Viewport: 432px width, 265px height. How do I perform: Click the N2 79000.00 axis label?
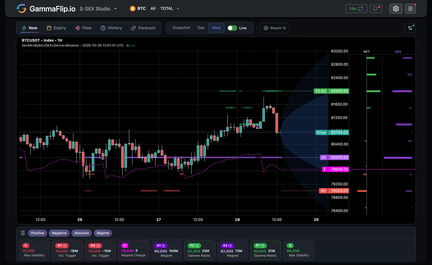click(x=334, y=191)
